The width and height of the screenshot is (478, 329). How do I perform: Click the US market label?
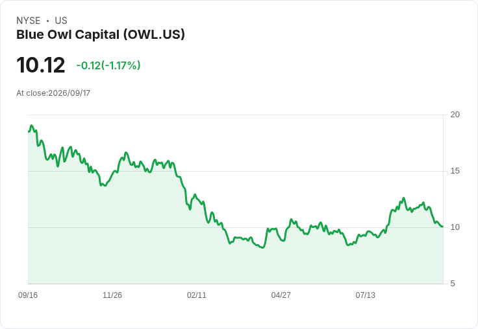(61, 20)
